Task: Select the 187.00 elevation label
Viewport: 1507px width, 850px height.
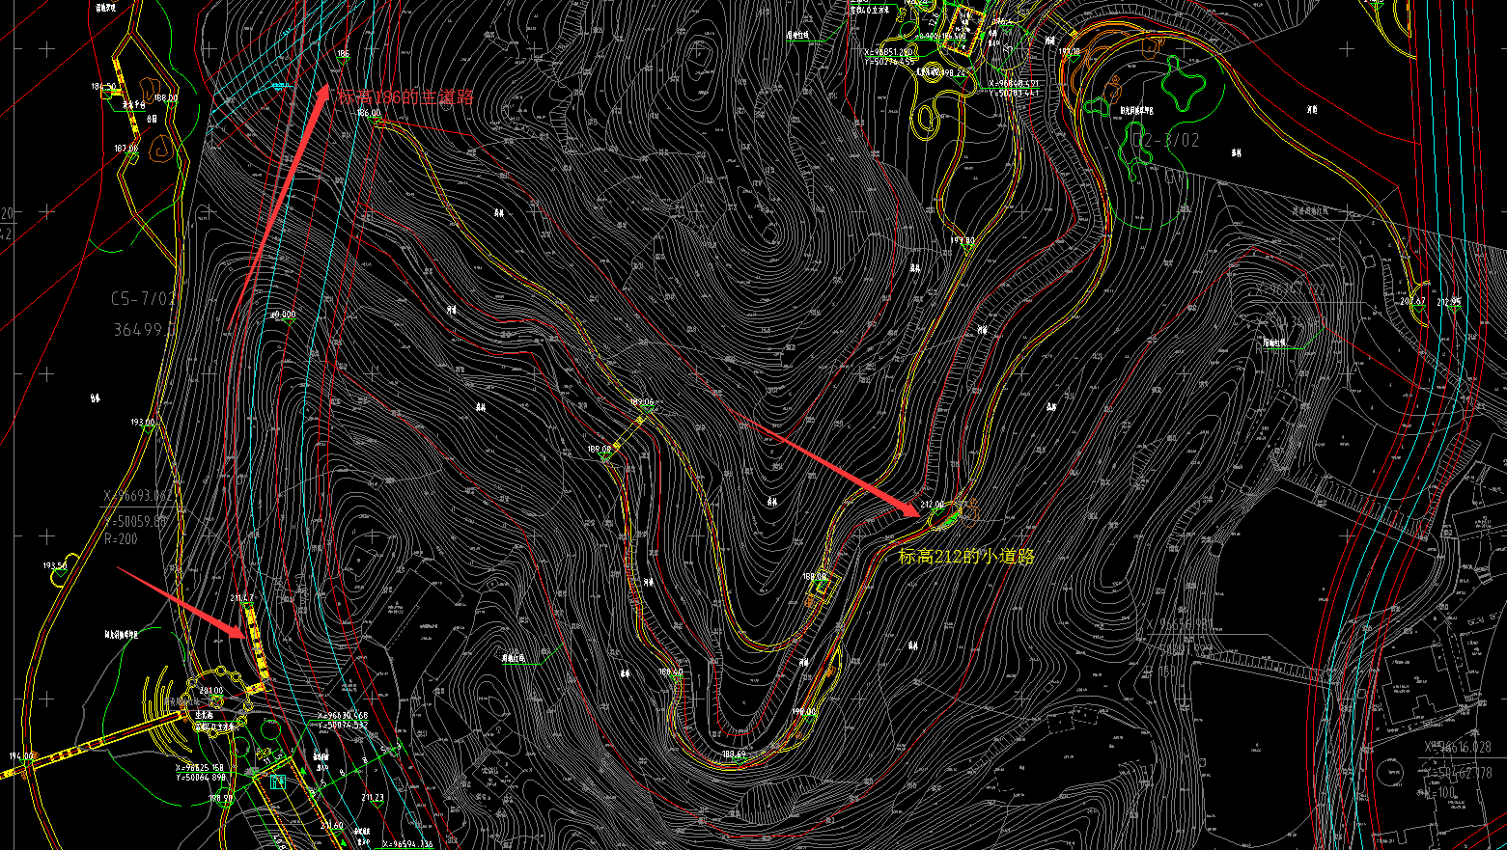Action: pos(126,149)
